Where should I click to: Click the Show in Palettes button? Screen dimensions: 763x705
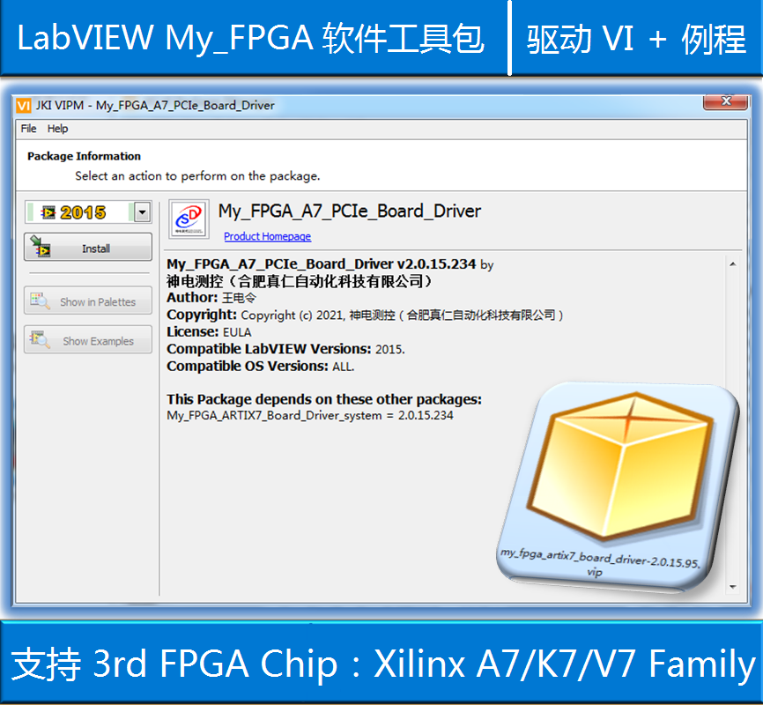(x=87, y=301)
